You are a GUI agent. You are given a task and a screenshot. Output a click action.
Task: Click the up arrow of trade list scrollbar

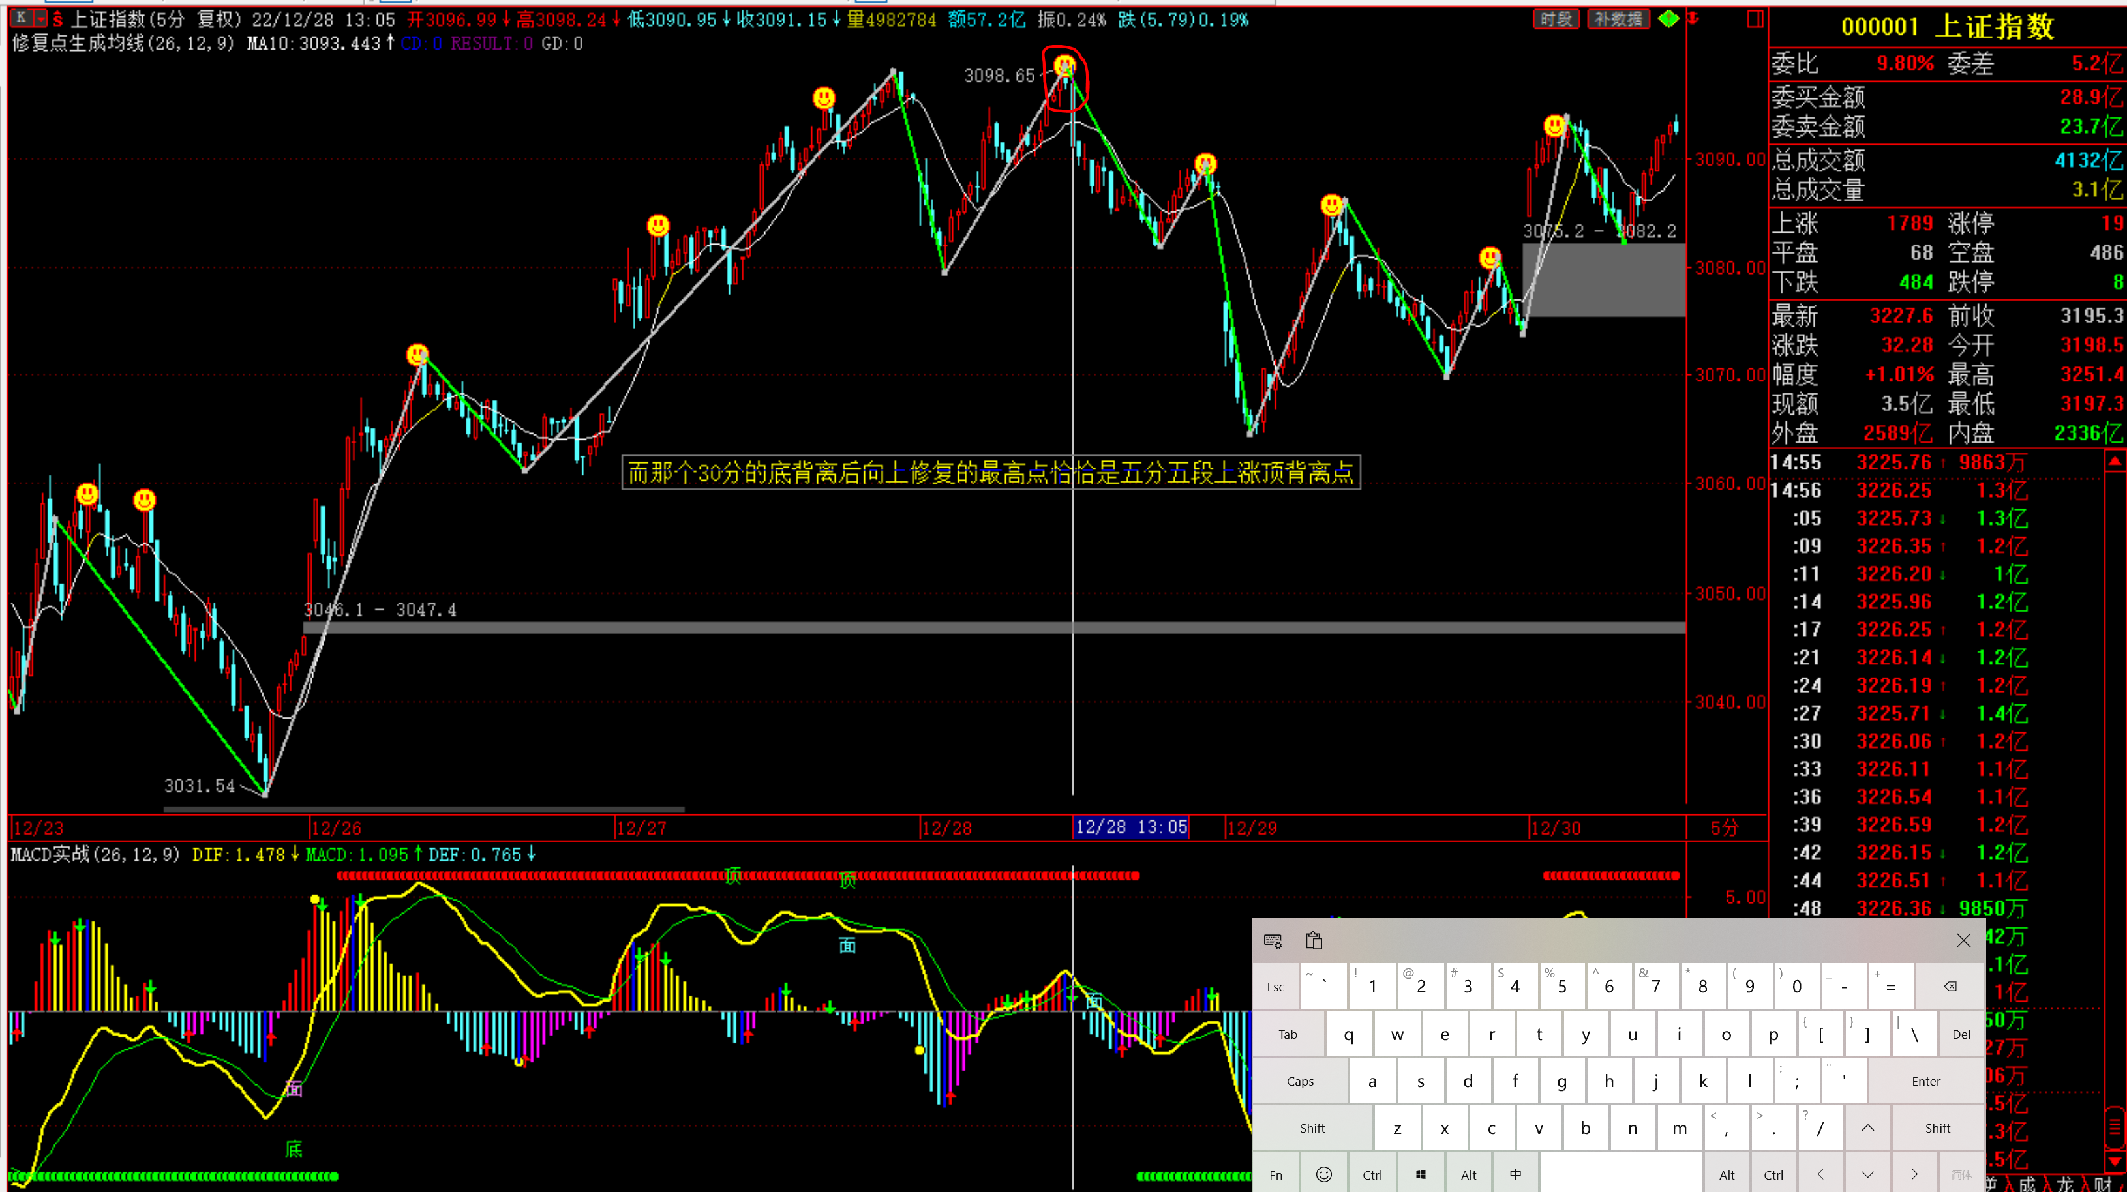click(x=2115, y=462)
